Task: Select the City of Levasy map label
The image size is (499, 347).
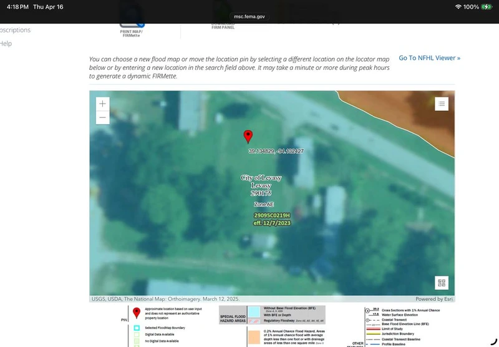Action: point(261,178)
